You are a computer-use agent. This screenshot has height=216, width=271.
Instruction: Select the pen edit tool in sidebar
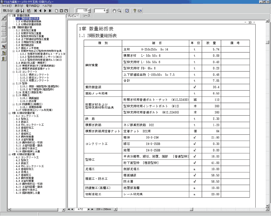[4, 17]
